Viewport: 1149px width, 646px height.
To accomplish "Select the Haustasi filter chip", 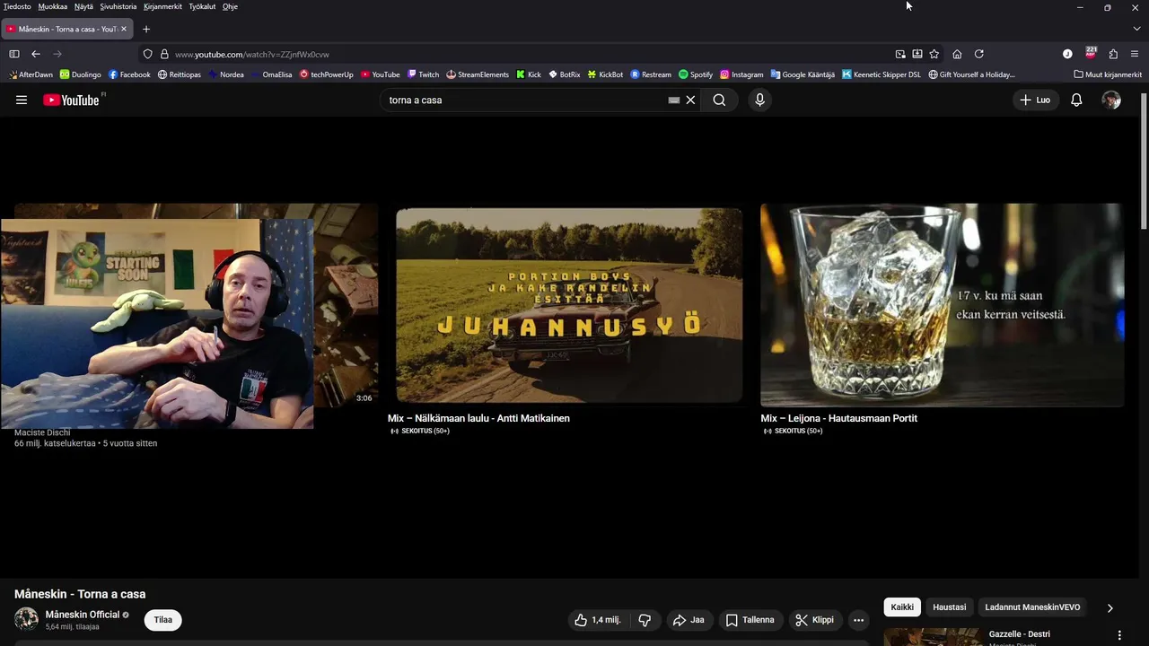I will coord(949,607).
